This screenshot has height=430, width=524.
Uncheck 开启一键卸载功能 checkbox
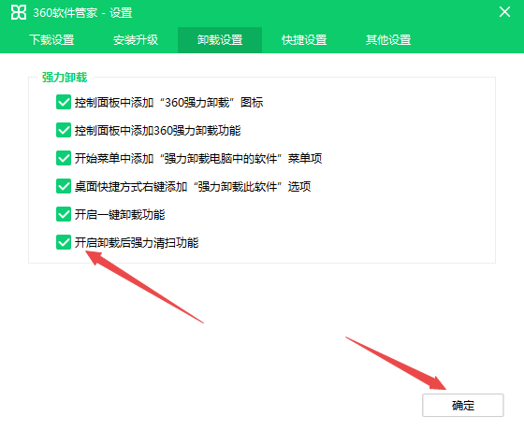64,214
